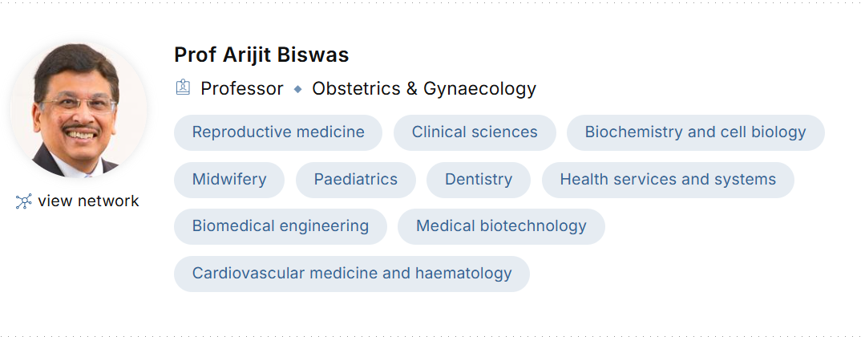Select Cardiovascular medicine and haematology tag
The image size is (861, 337).
click(352, 274)
